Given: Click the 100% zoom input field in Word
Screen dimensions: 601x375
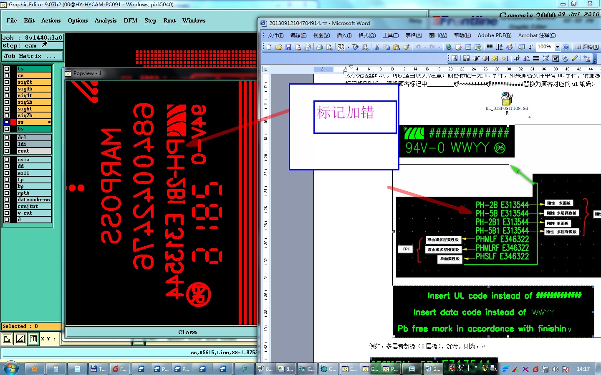Looking at the screenshot, I should point(545,47).
